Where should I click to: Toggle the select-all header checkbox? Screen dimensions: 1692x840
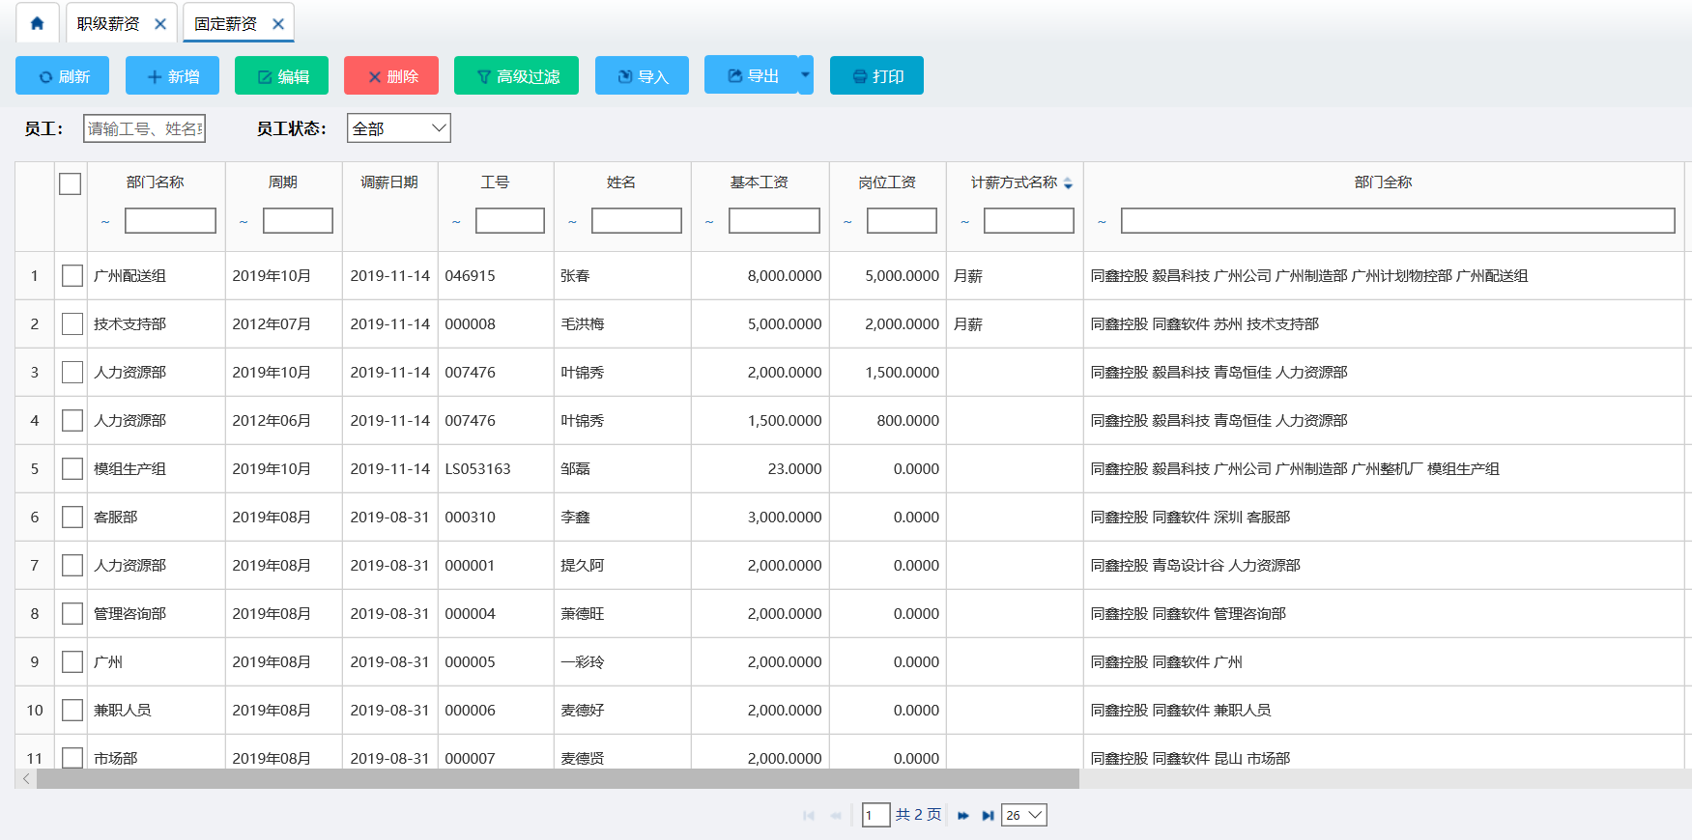[x=71, y=183]
